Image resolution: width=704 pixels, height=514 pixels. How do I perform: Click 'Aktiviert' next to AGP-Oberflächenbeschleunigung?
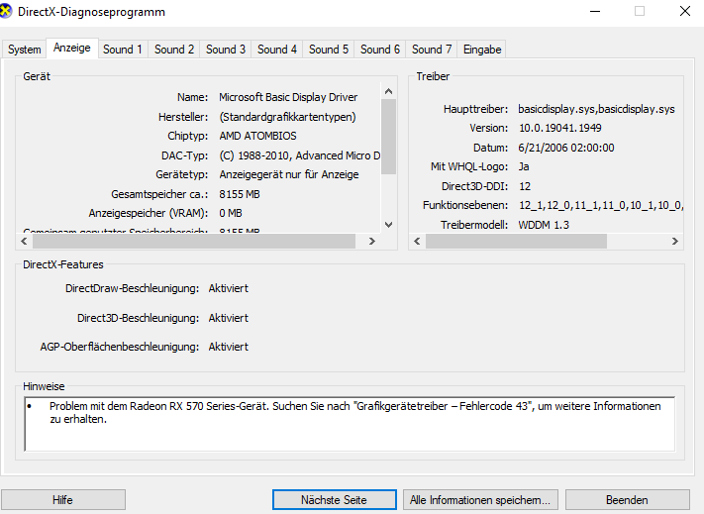tap(229, 347)
